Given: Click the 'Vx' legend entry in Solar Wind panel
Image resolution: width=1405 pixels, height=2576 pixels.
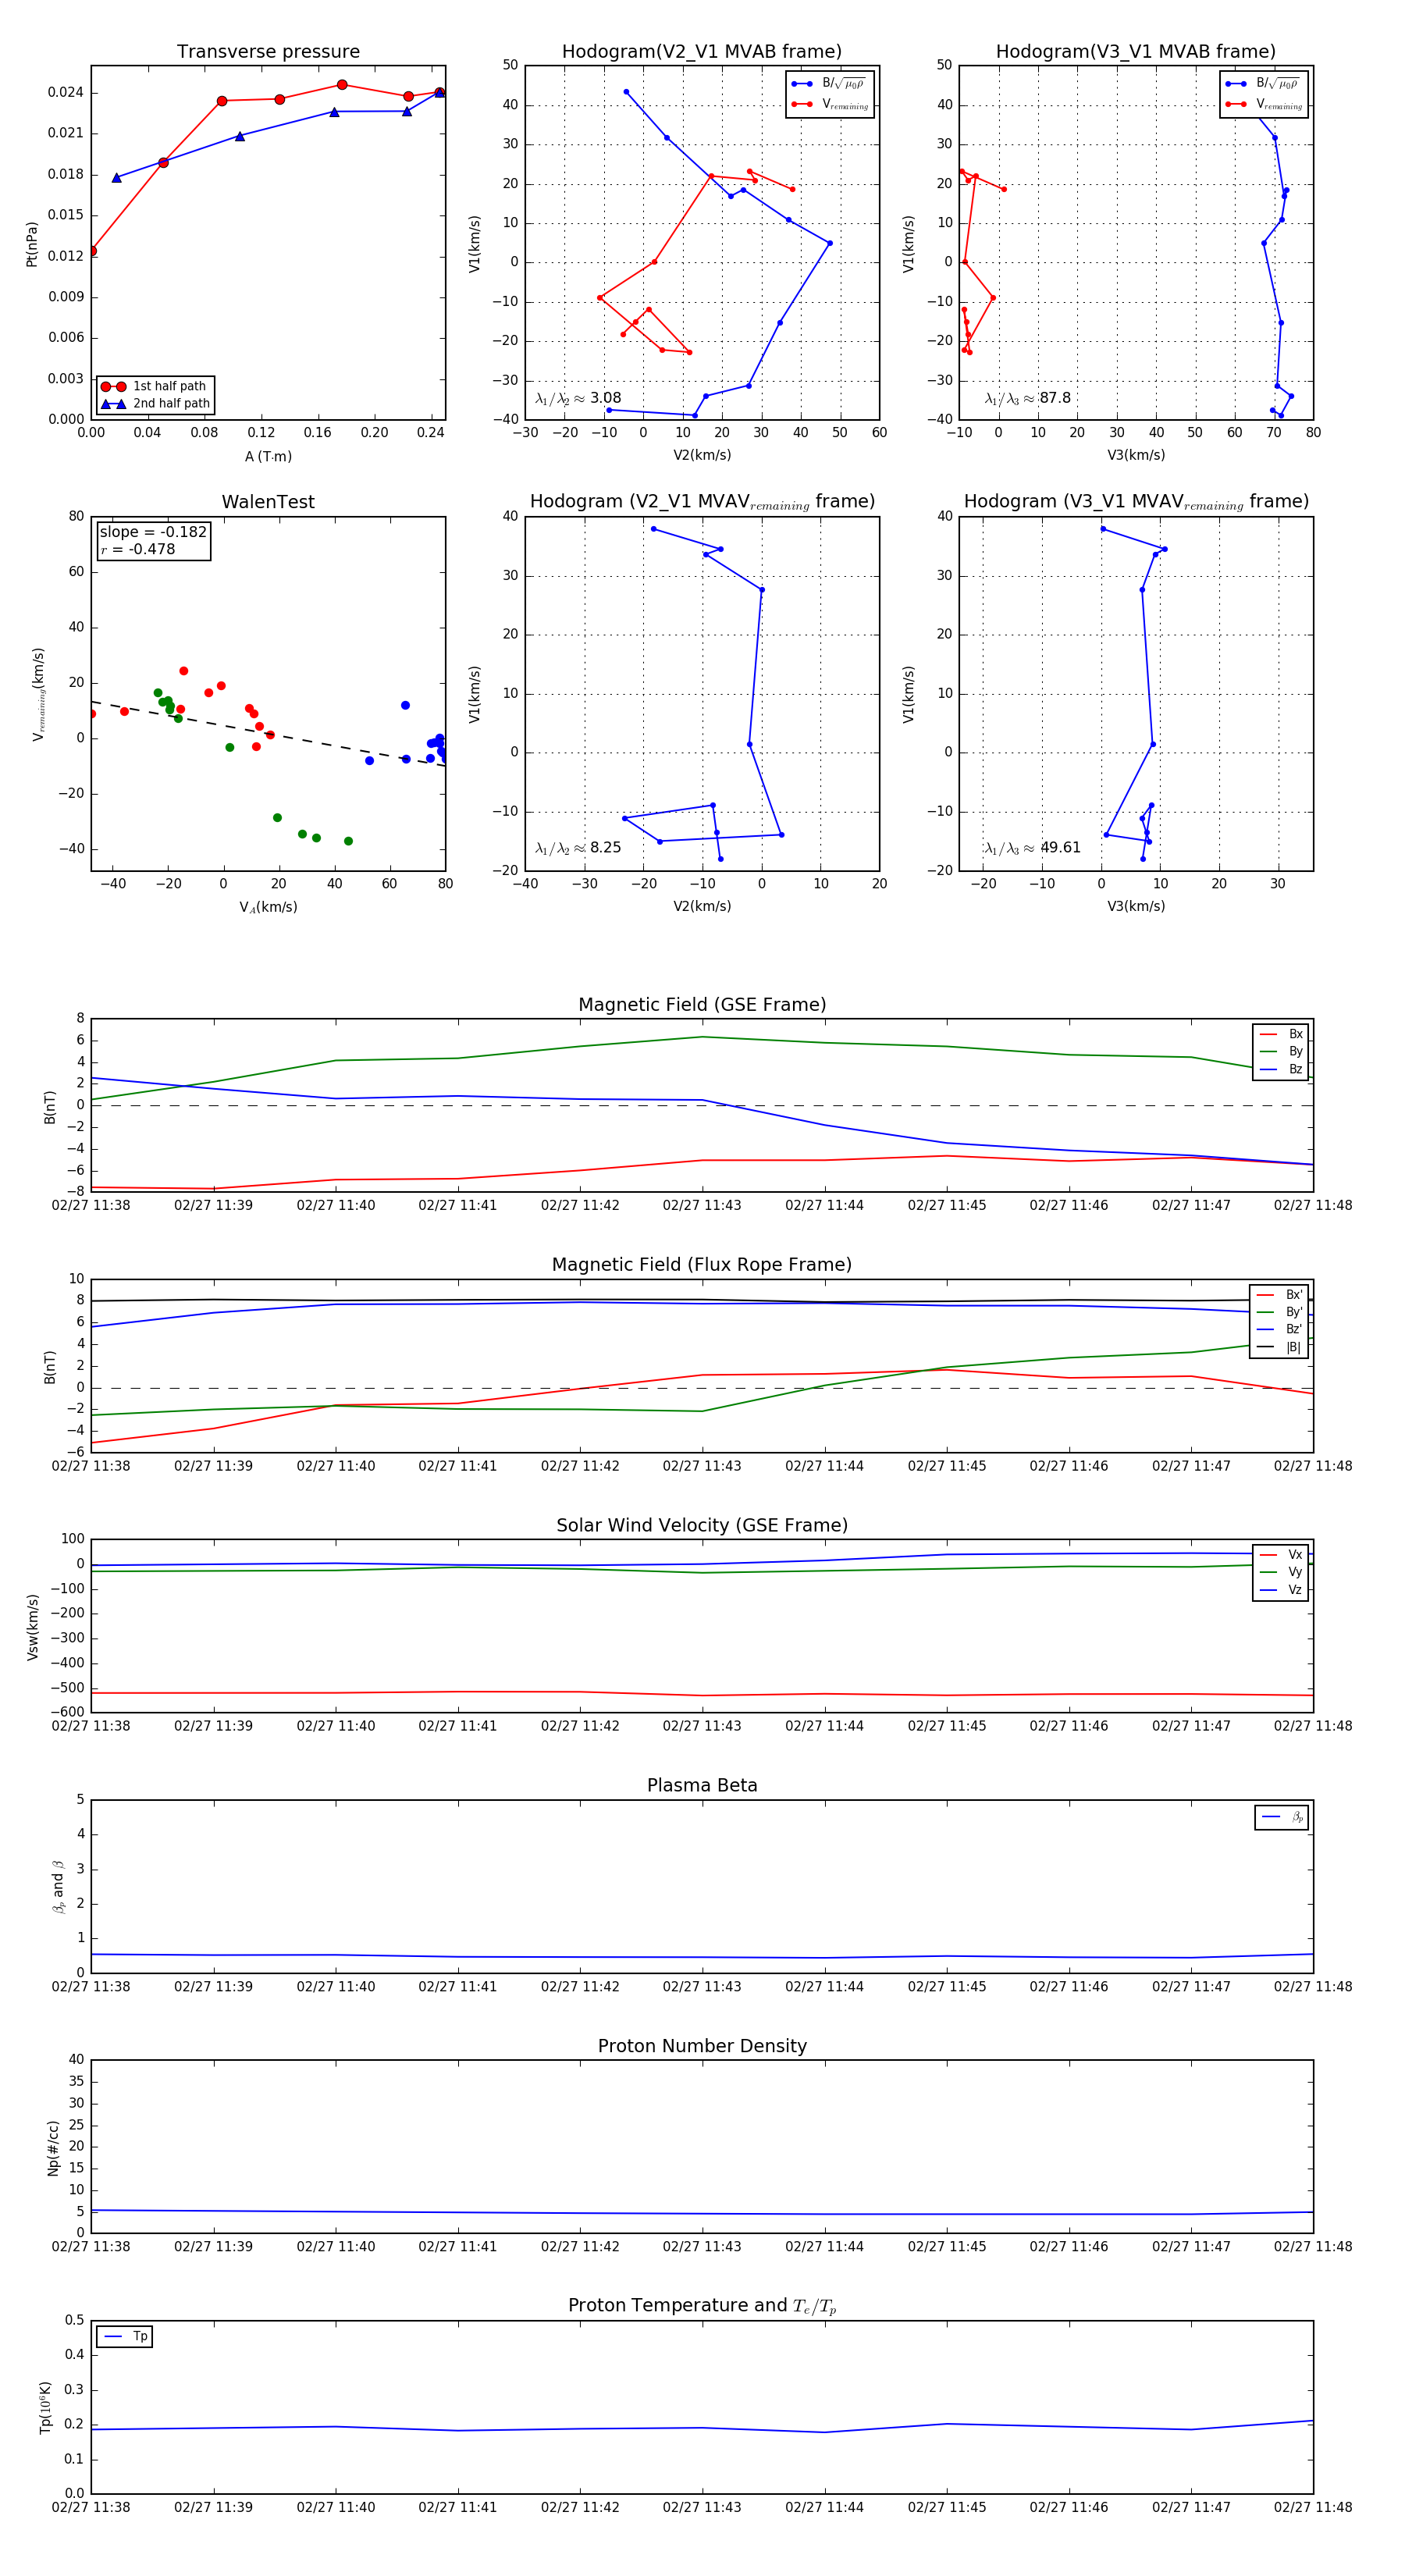Looking at the screenshot, I should point(1281,1554).
